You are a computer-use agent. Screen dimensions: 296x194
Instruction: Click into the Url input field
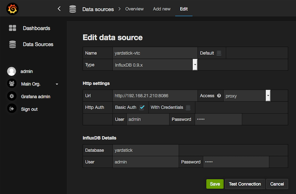click(155, 96)
